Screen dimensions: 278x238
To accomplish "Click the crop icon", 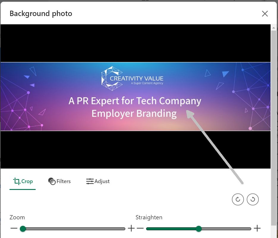I will click(17, 181).
